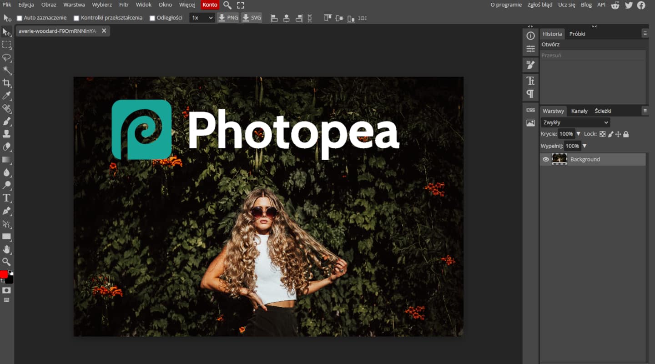The image size is (655, 364).
Task: Open the paragraph settings panel
Action: (x=530, y=92)
